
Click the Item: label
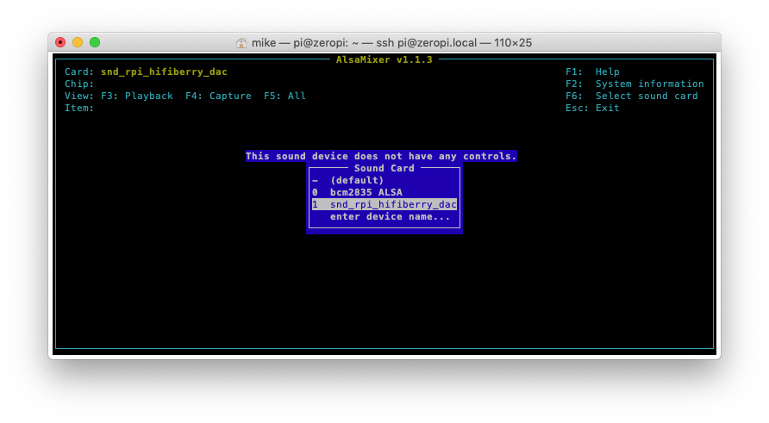[79, 108]
